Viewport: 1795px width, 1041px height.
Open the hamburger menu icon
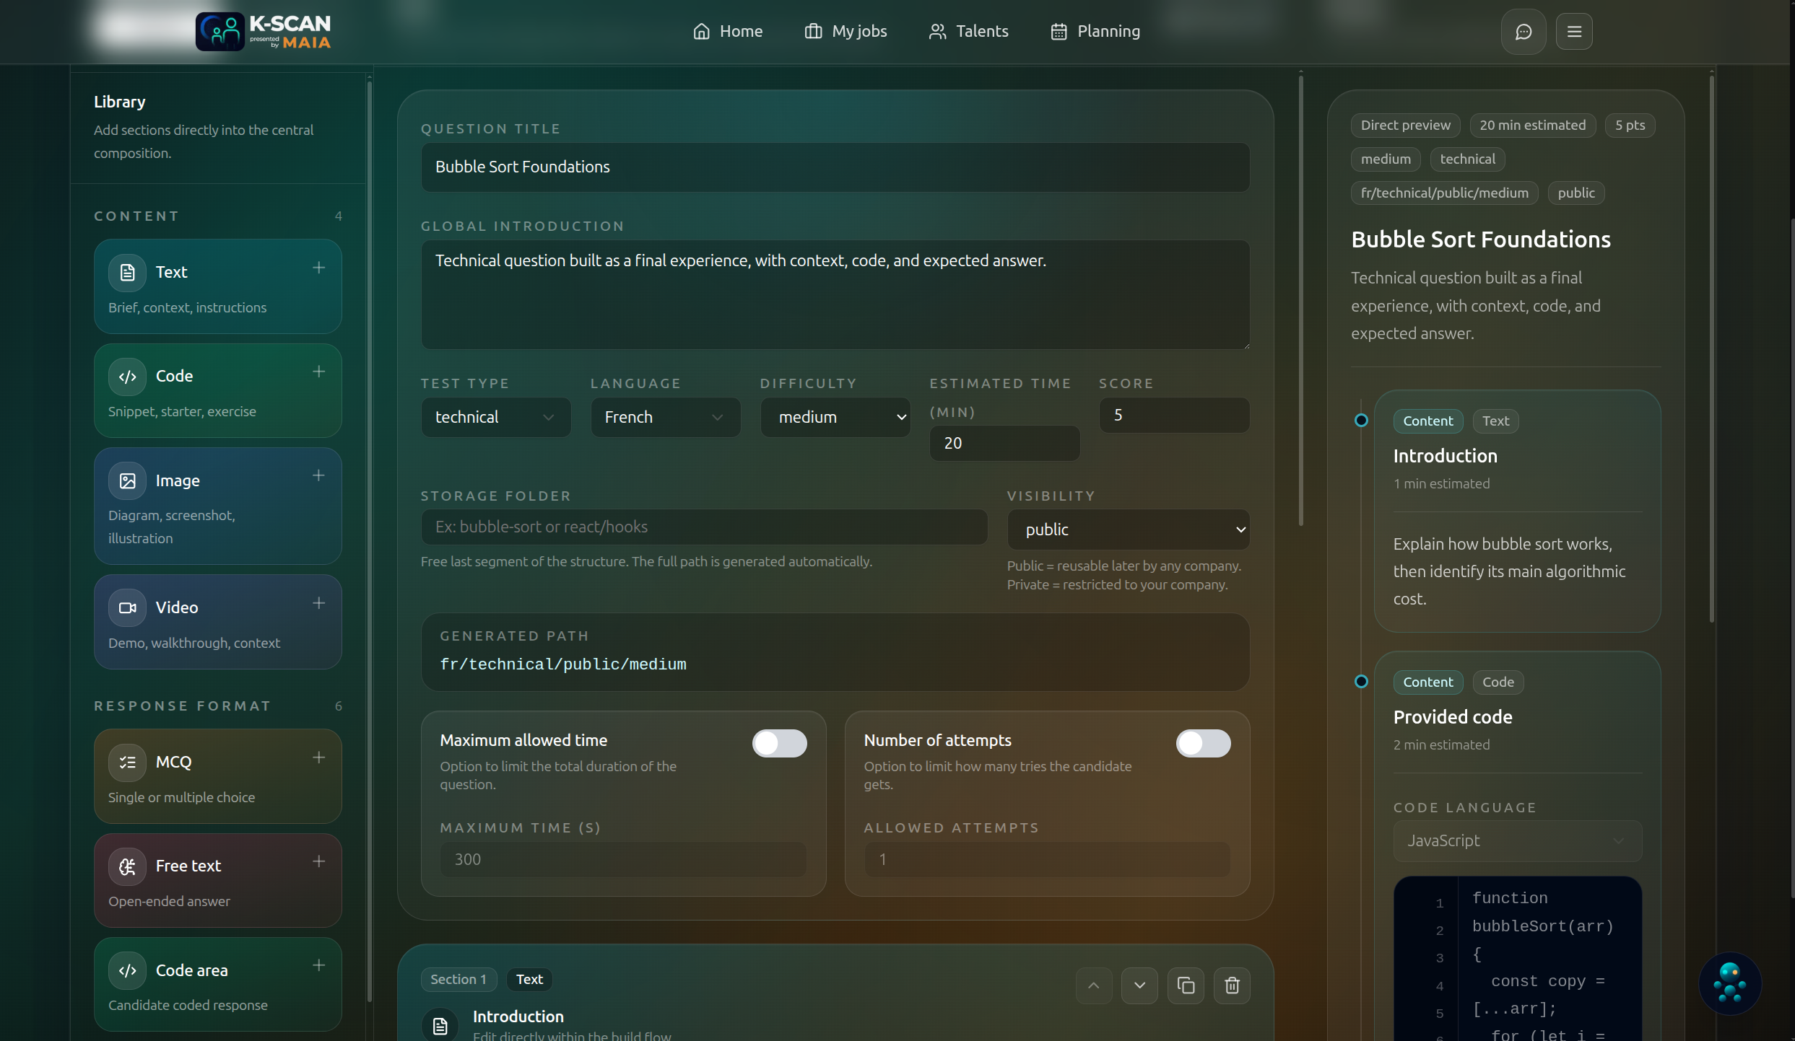pyautogui.click(x=1574, y=32)
